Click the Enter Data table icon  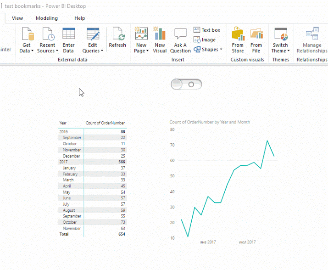tap(69, 34)
